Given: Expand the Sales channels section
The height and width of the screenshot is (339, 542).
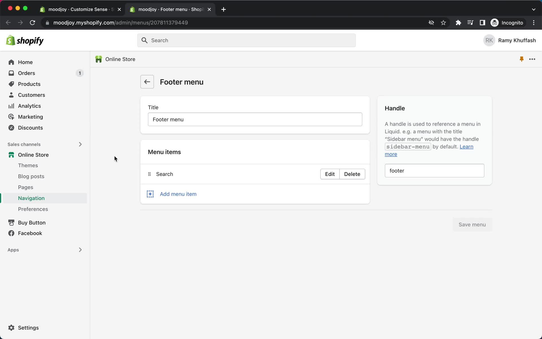Looking at the screenshot, I should tap(80, 144).
